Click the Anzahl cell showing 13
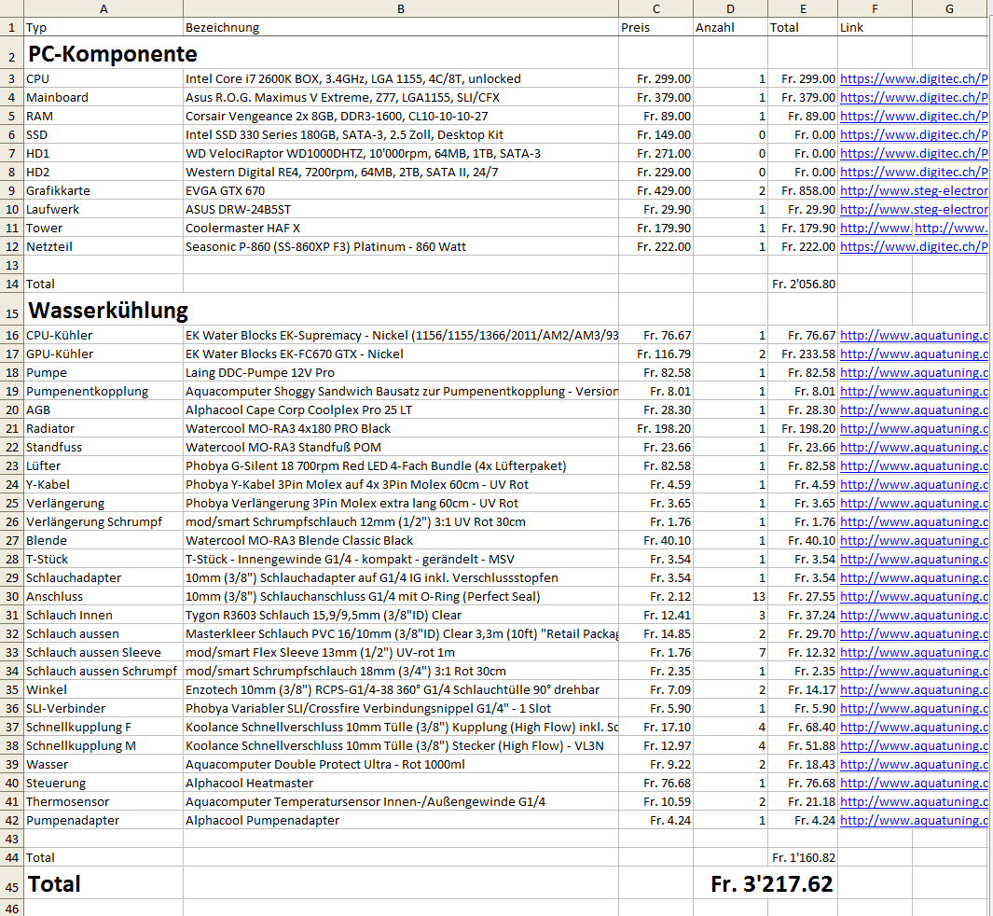Screen dimensions: 993x916 (x=730, y=597)
